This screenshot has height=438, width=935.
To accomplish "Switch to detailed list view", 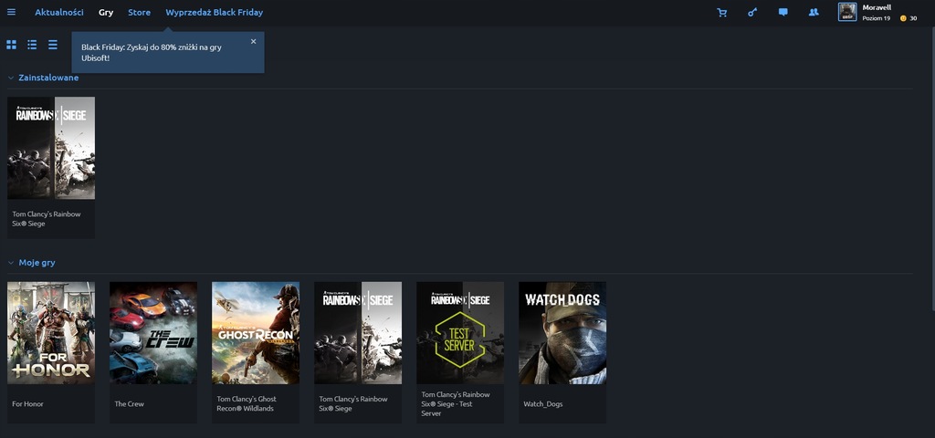I will 32,45.
